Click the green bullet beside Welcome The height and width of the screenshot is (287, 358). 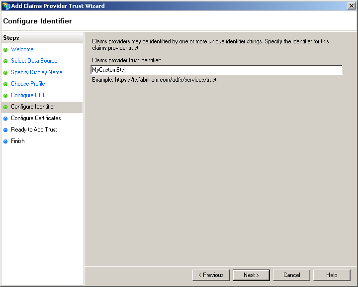(x=5, y=50)
